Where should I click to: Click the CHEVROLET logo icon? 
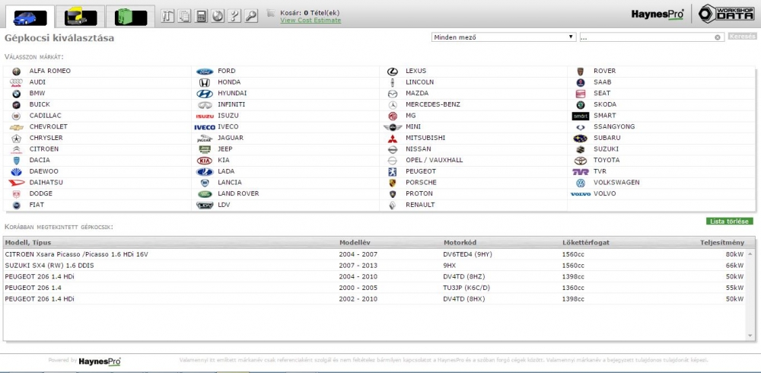pyautogui.click(x=17, y=127)
